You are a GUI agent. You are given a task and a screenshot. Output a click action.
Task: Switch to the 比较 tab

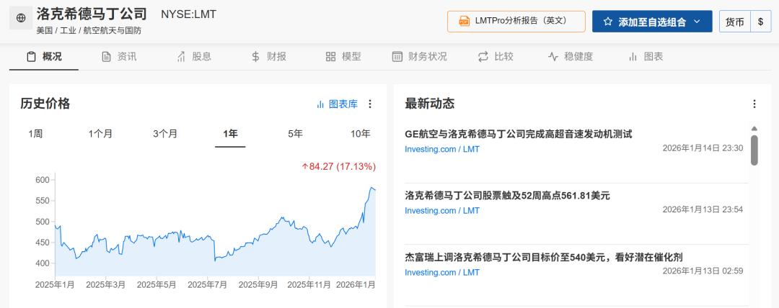click(x=496, y=57)
